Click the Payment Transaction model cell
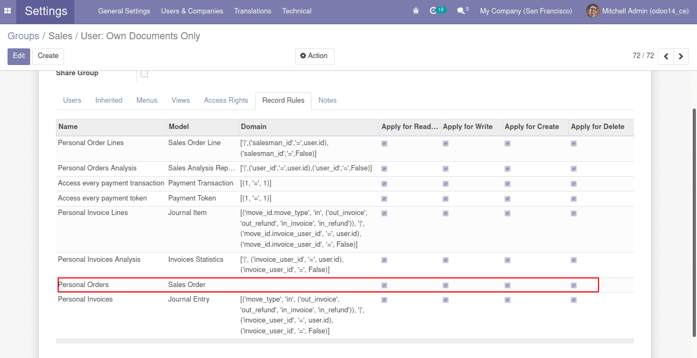The width and height of the screenshot is (697, 358). (201, 183)
